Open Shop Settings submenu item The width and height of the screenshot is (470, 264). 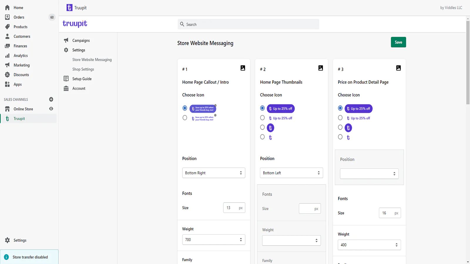pos(83,69)
